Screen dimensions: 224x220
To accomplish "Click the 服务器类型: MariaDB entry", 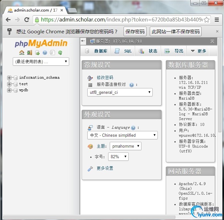I will pos(190,96).
